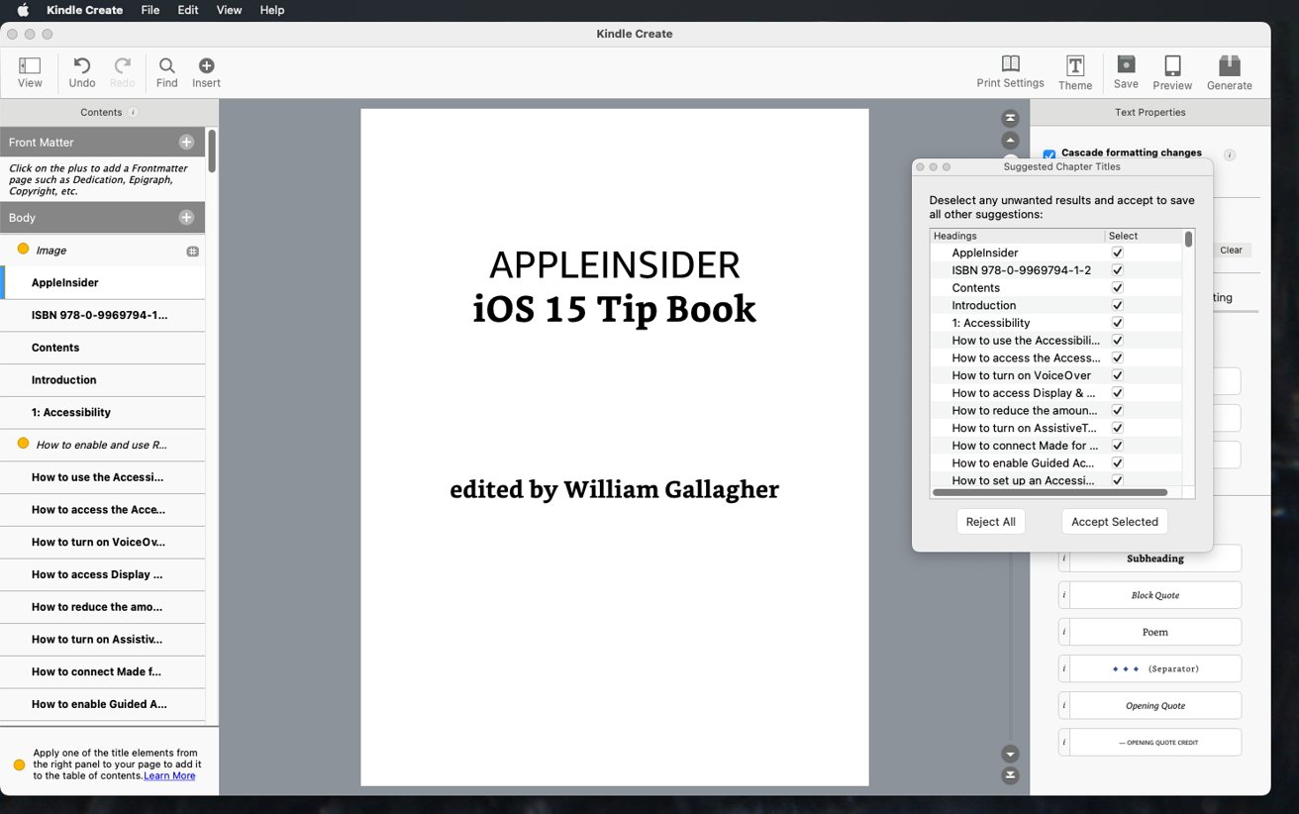Click the Contents sidebar scrollbar
This screenshot has width=1299, height=814.
pyautogui.click(x=212, y=151)
